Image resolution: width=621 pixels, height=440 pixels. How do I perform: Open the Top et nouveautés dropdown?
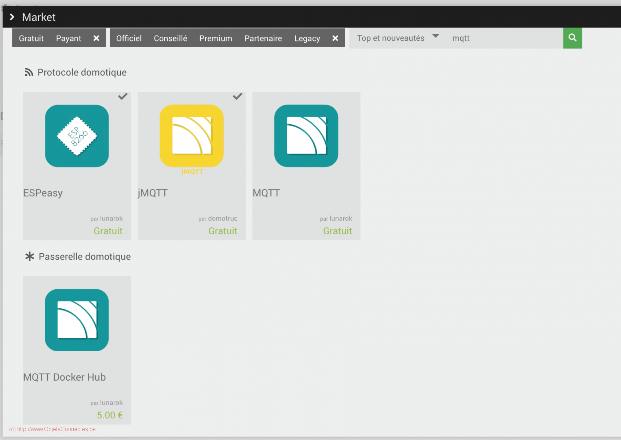pos(398,38)
